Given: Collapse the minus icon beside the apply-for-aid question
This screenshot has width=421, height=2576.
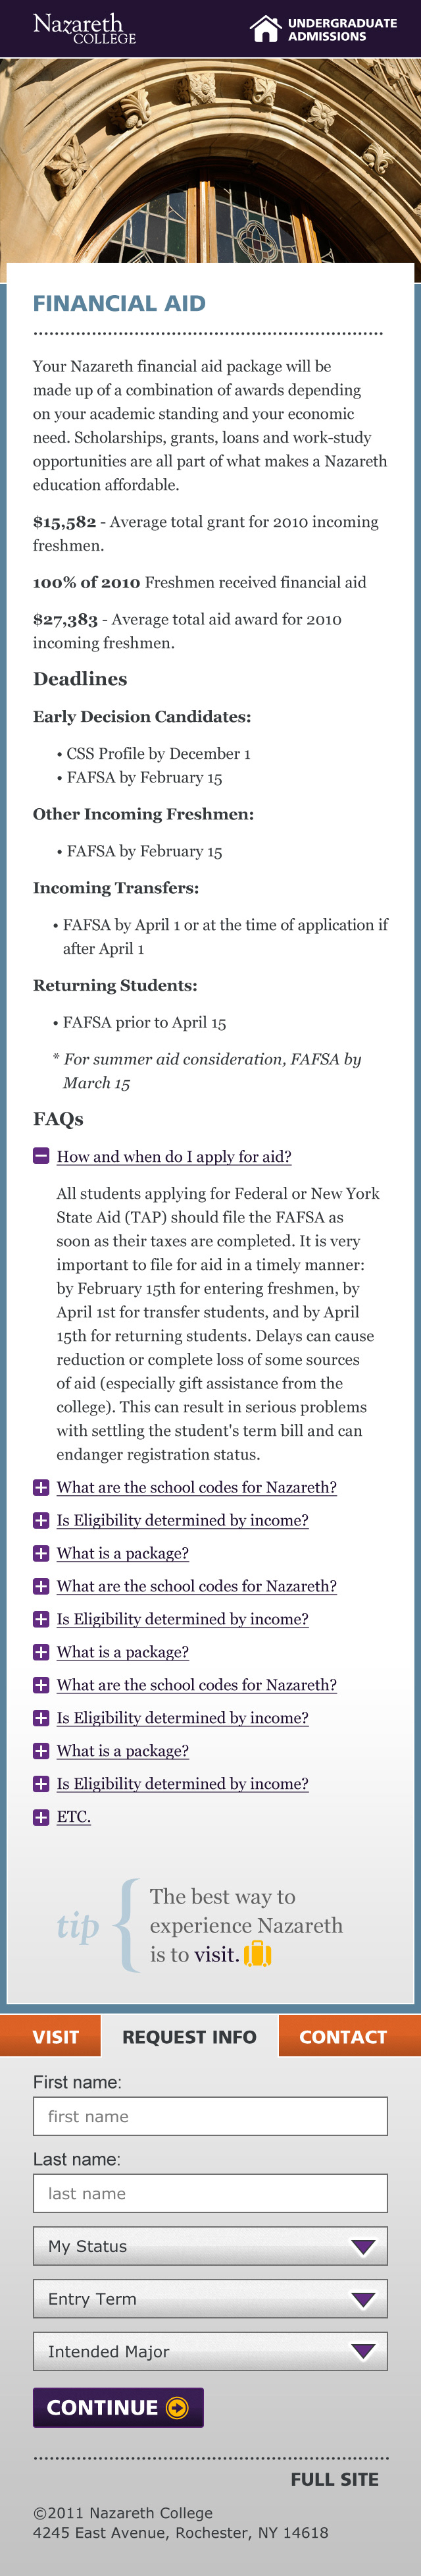Looking at the screenshot, I should [x=41, y=1156].
